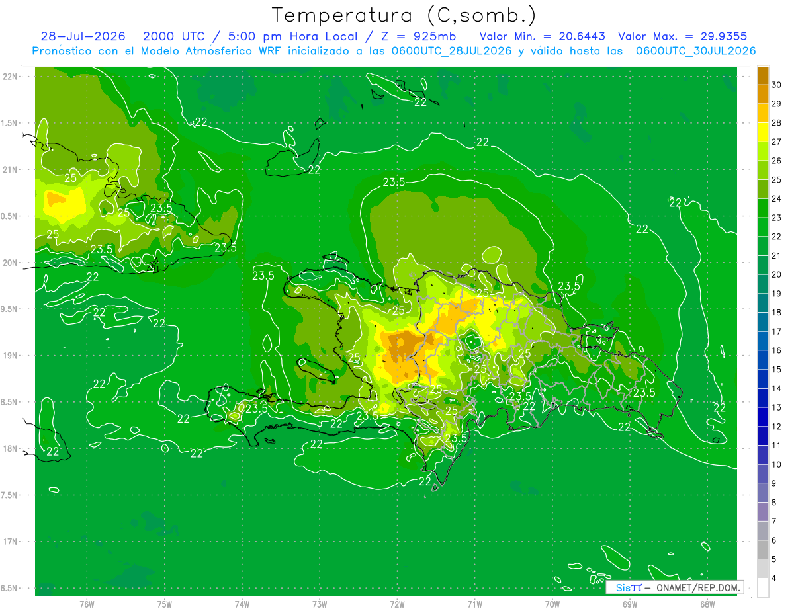Image resolution: width=794 pixels, height=613 pixels.
Task: Click the '7.5N' latitude axis label
Action: (10, 495)
